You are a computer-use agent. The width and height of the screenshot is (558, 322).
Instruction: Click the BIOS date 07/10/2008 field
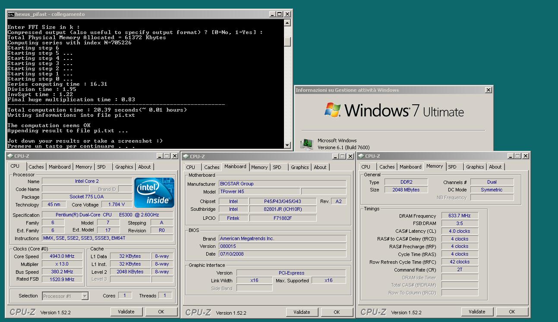[282, 254]
